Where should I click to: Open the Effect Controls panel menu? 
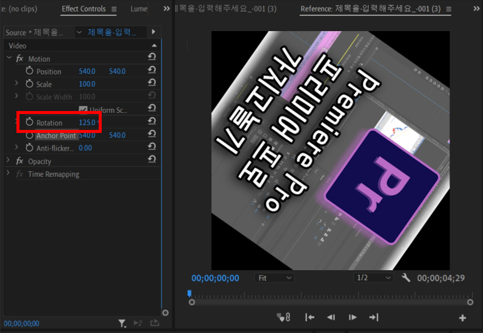(x=114, y=9)
